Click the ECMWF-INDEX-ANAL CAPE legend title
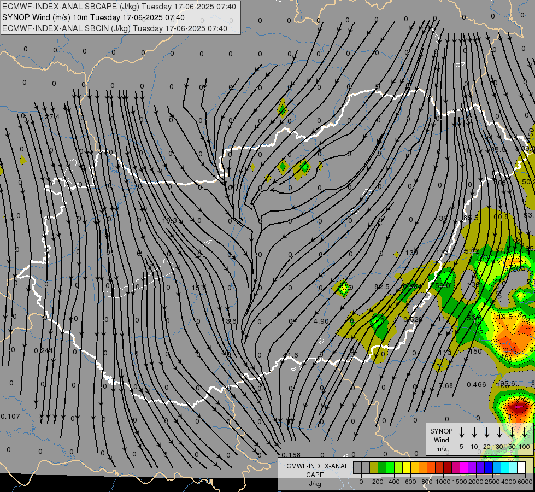The image size is (535, 492). (x=315, y=471)
